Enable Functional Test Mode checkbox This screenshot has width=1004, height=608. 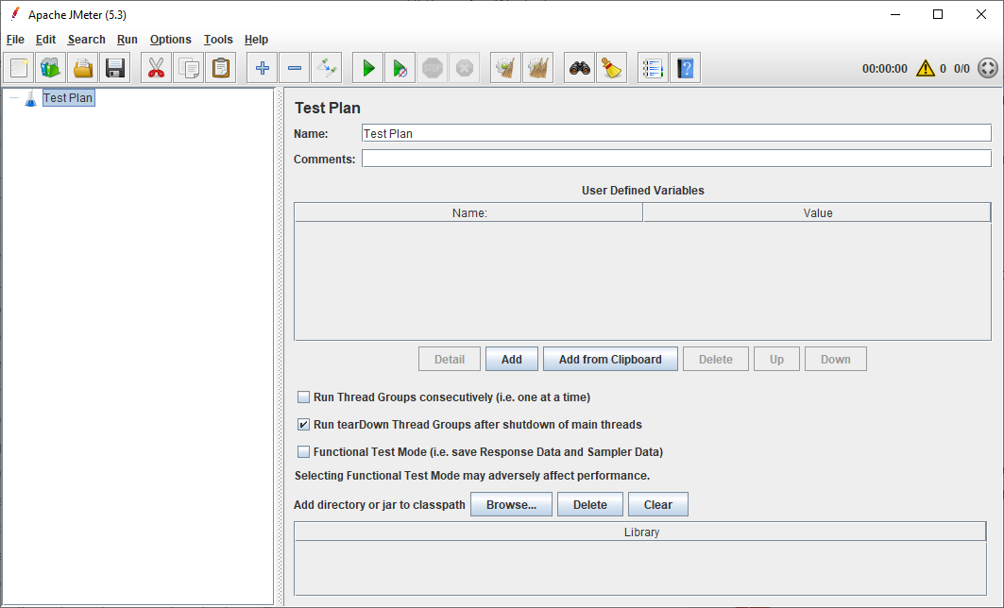[x=303, y=452]
